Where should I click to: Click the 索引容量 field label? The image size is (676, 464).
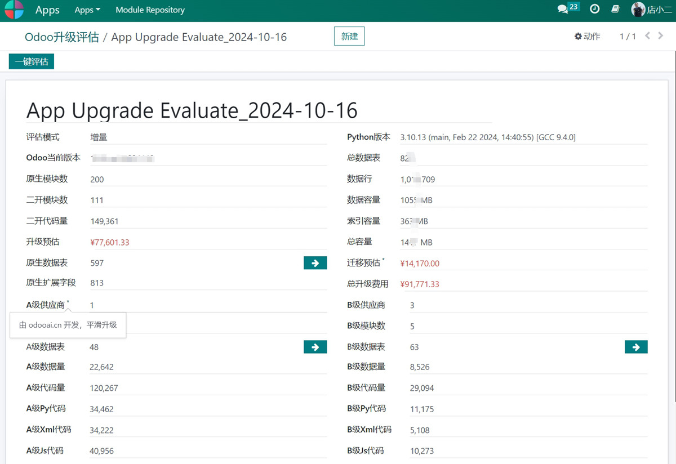tap(364, 221)
